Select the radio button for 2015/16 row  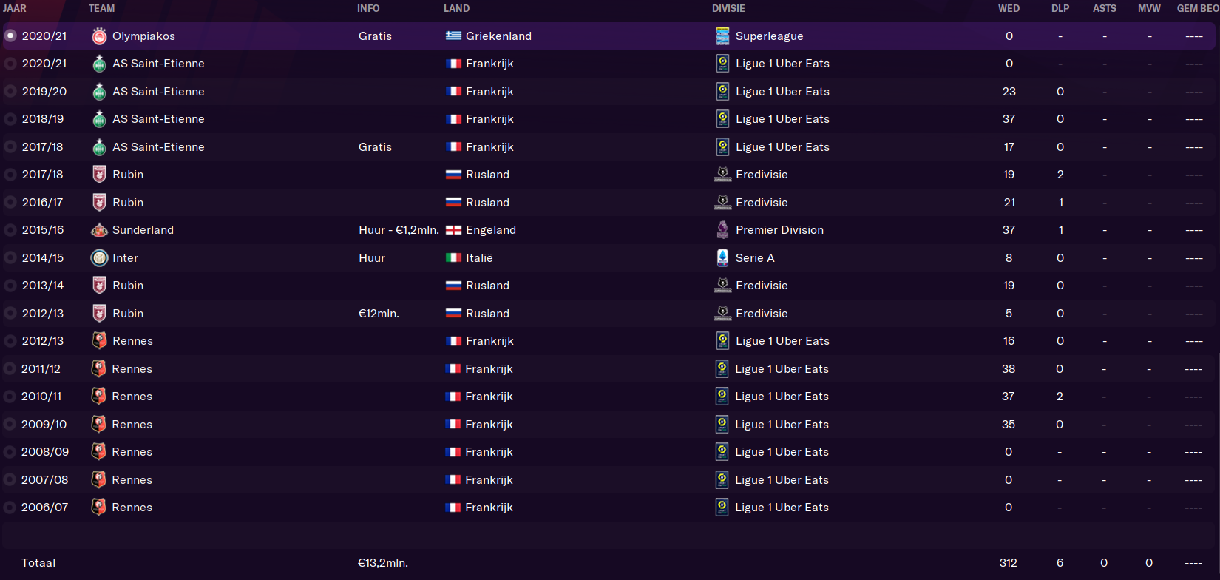point(10,230)
